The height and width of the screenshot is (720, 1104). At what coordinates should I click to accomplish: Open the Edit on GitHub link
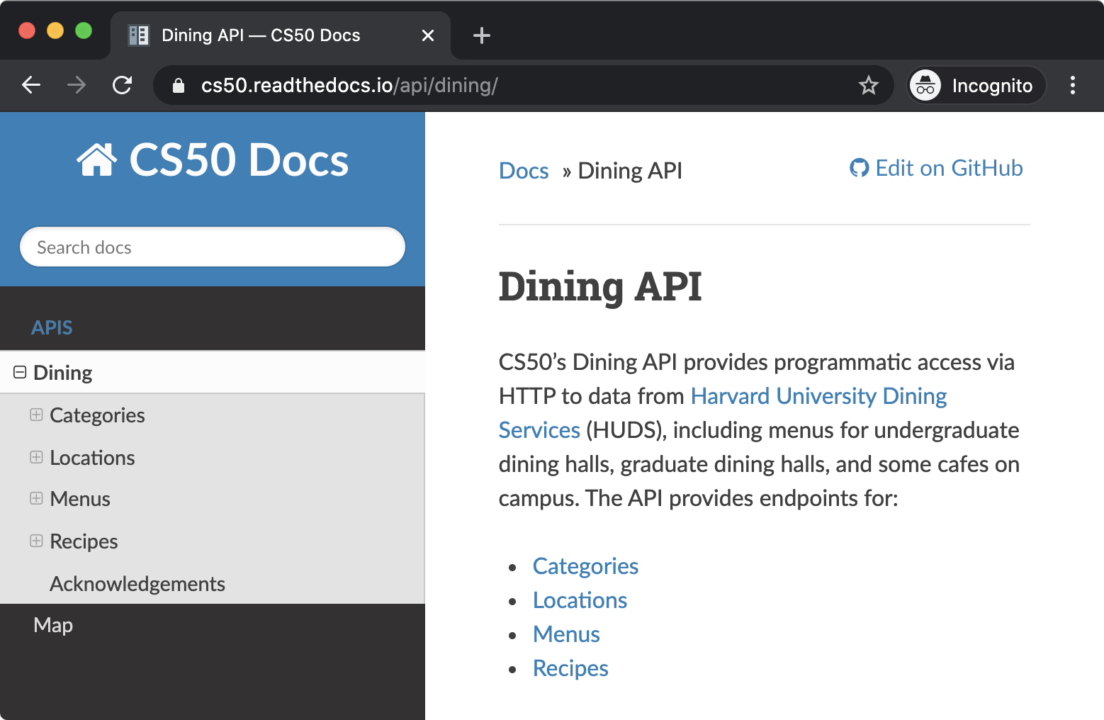936,168
